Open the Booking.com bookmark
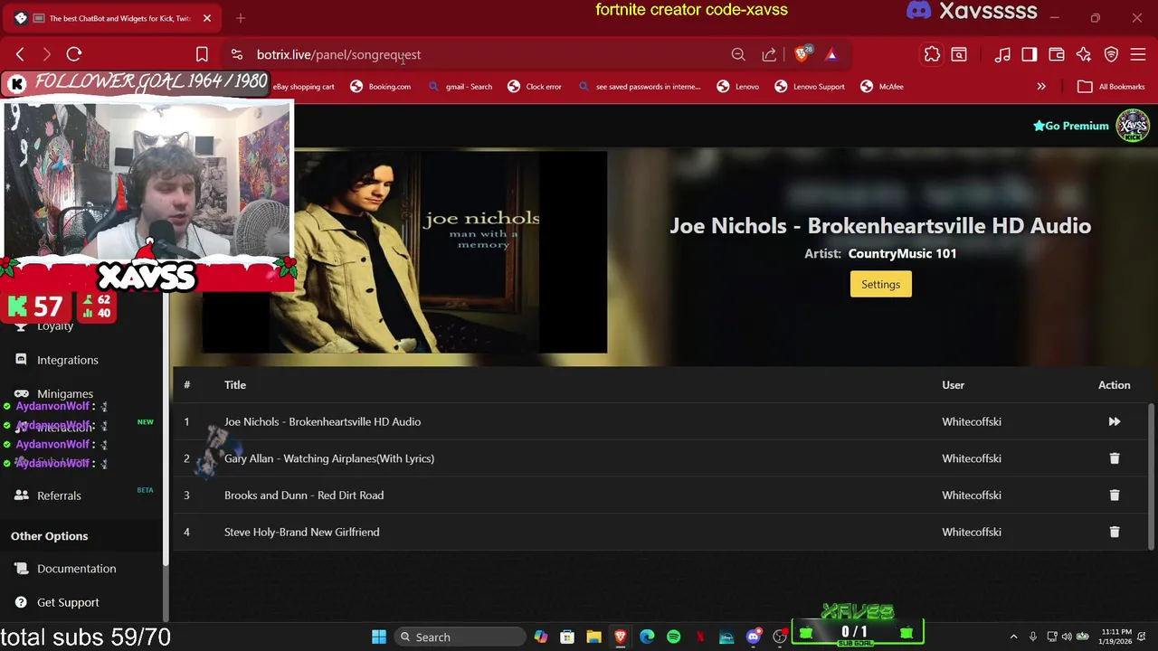 (380, 87)
